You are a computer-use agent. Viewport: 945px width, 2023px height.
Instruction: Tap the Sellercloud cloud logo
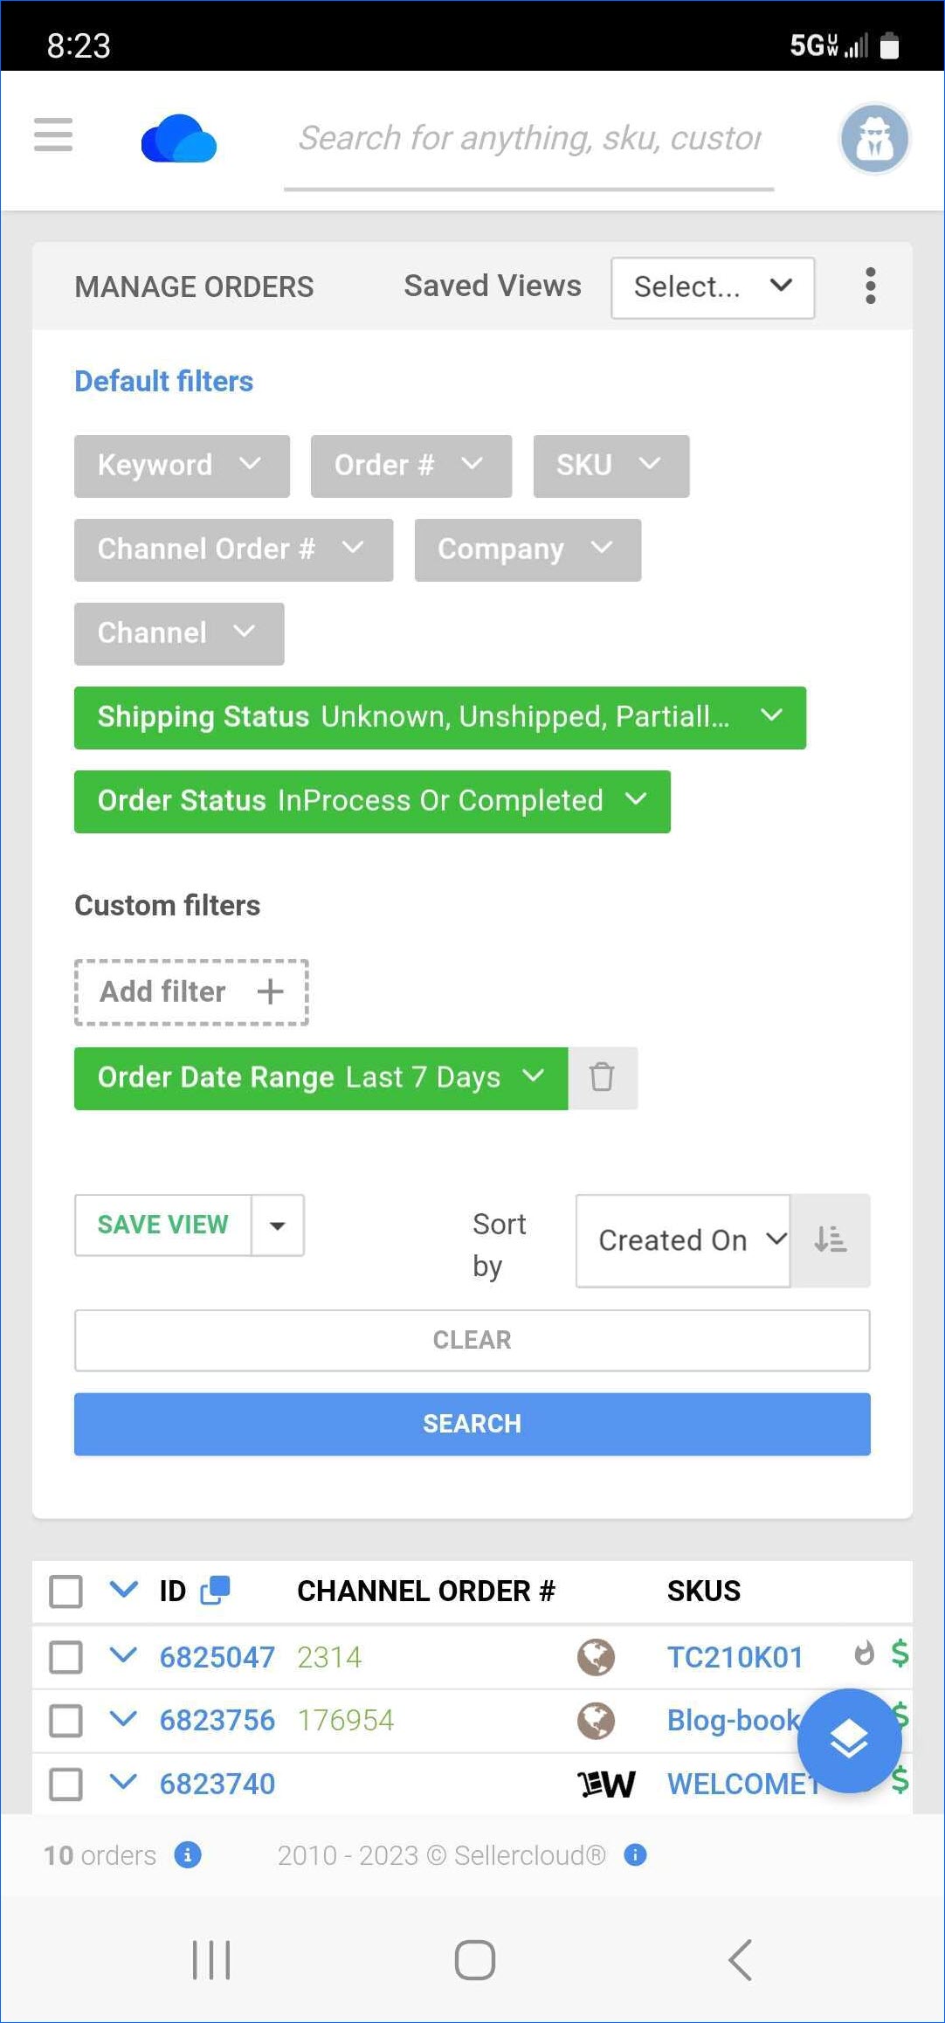(179, 139)
